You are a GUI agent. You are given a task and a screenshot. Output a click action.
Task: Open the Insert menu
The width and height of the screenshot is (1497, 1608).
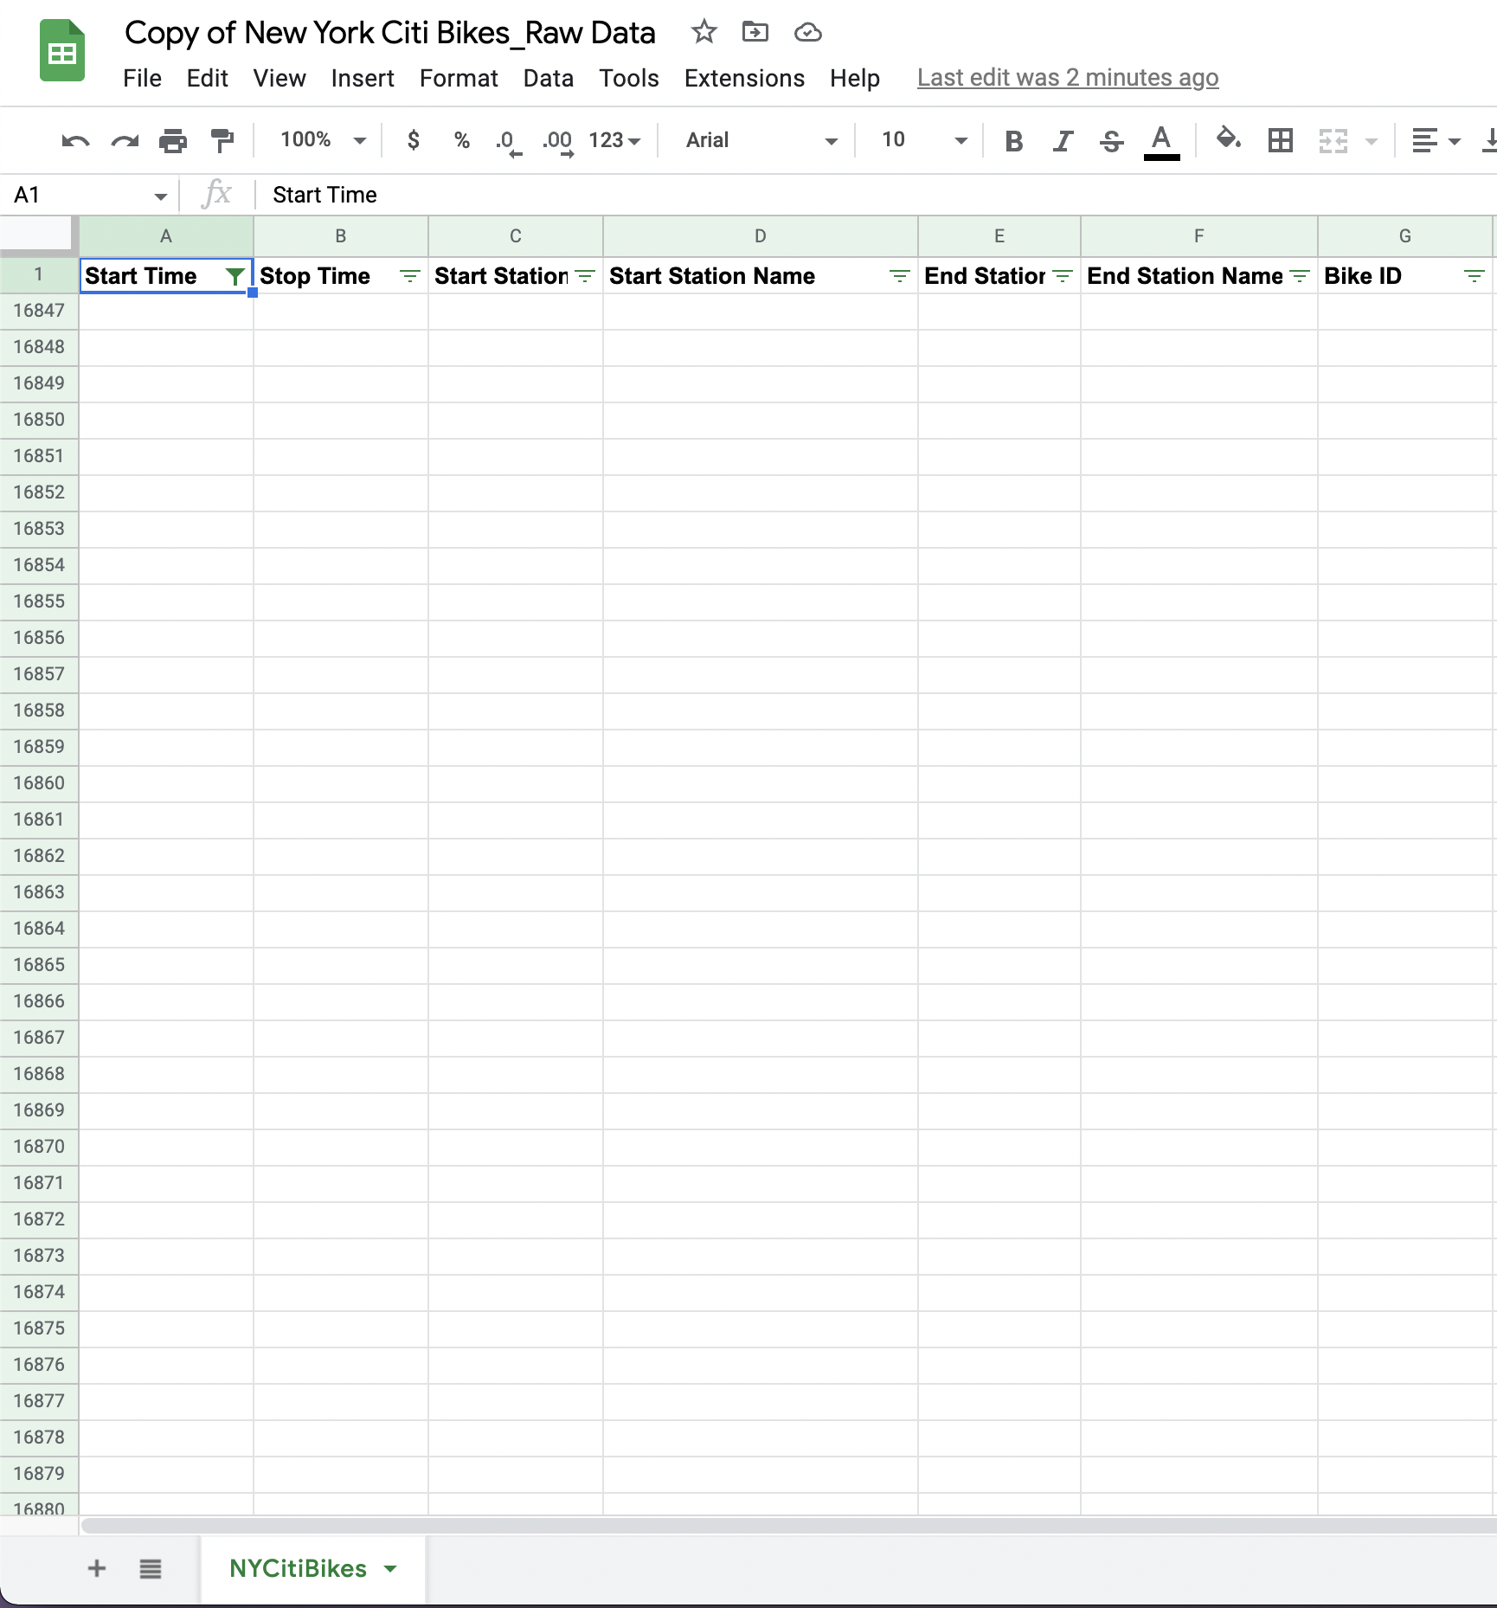pos(363,78)
